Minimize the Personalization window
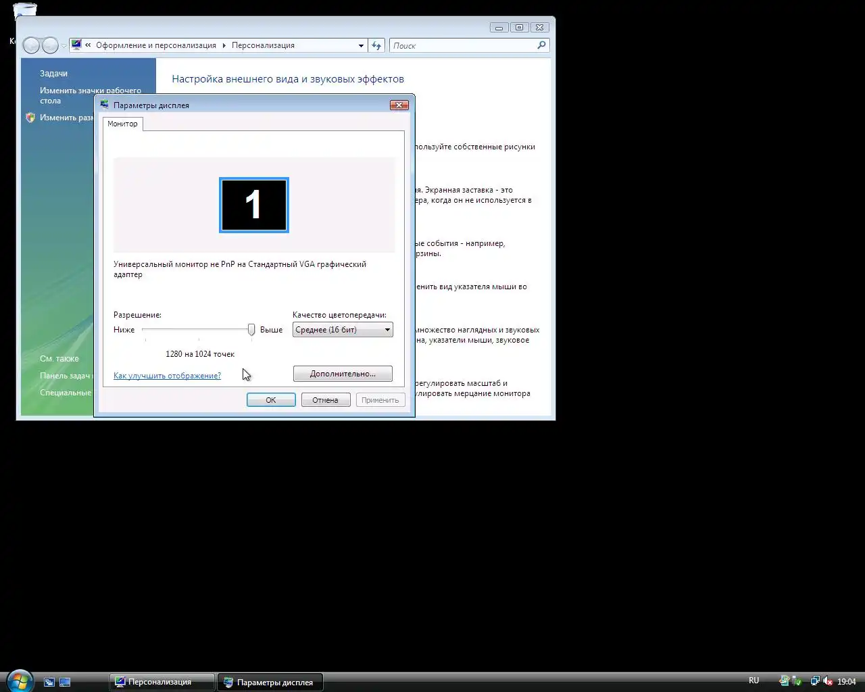This screenshot has width=865, height=692. click(499, 28)
